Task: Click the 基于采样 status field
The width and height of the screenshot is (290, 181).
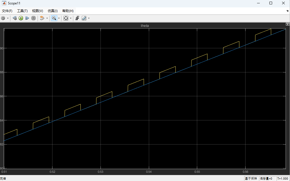Action: coord(251,179)
